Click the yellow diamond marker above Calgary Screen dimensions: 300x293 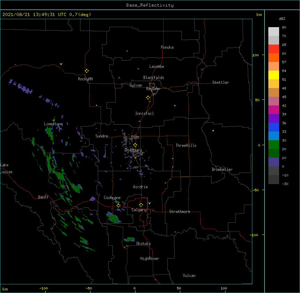click(141, 205)
